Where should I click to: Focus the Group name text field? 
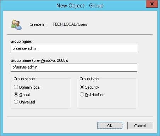[74, 49]
